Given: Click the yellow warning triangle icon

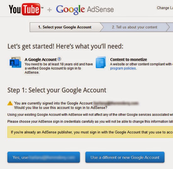Looking at the screenshot, I should 10,103.
